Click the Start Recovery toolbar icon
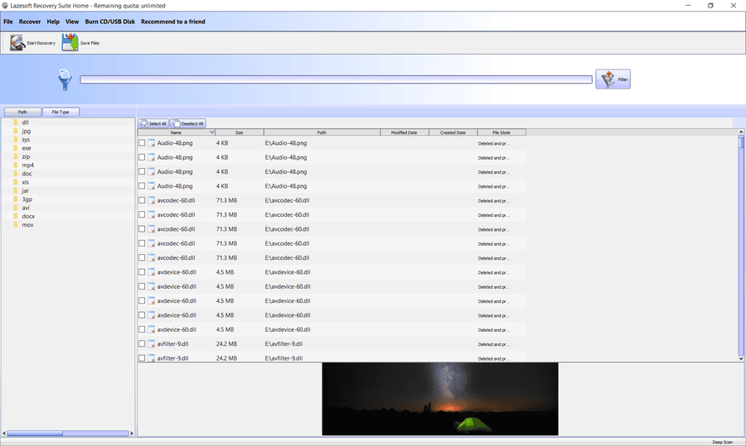The image size is (746, 446). 17,43
